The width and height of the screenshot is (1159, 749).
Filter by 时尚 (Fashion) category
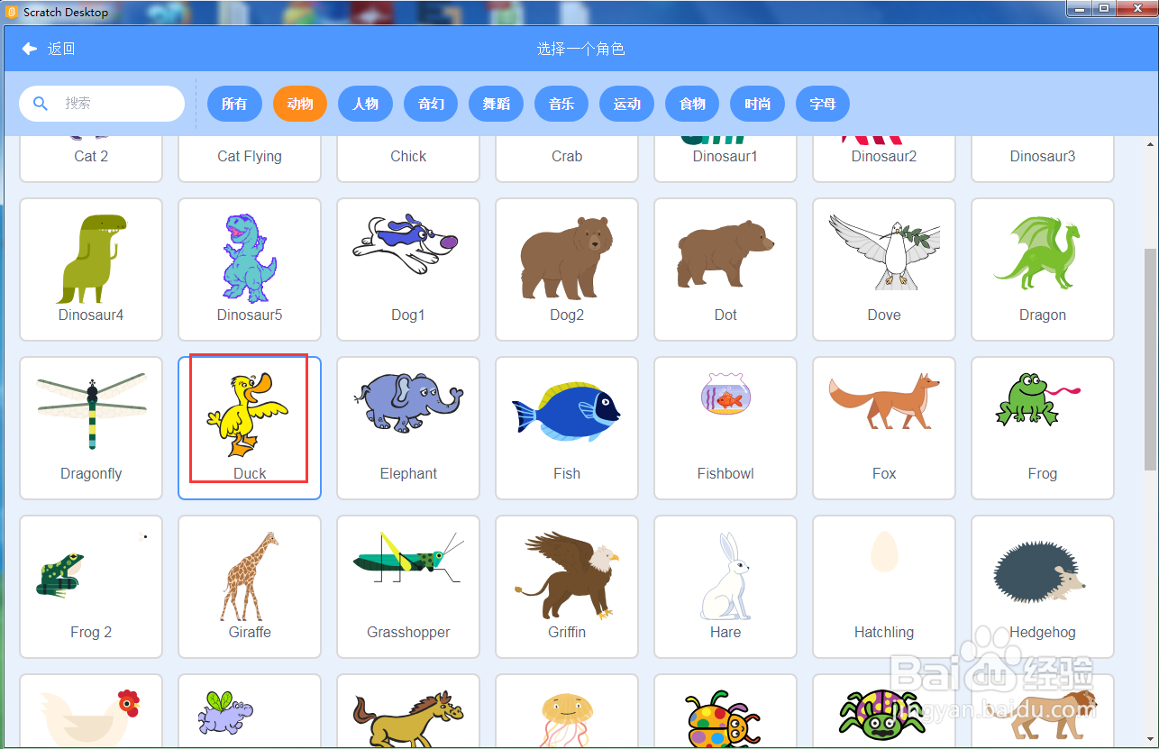[x=757, y=104]
